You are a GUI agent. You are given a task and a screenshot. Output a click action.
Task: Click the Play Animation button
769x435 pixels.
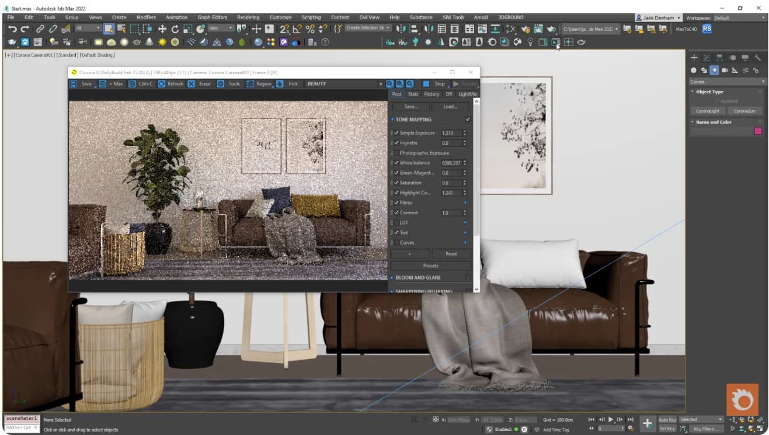coord(611,420)
